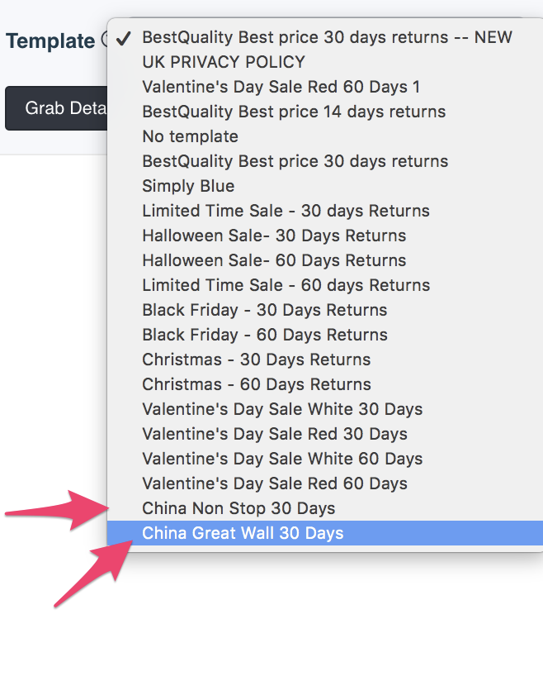Viewport: 543px width, 681px height.
Task: Pick BestQuality Best price 14 days returns
Action: [x=325, y=112]
